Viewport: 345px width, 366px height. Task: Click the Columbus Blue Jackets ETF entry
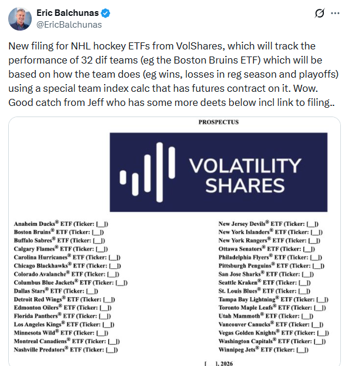tap(71, 282)
